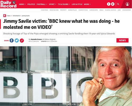132x106 pixels.
Task: Open the BBC Savile article image
Action: [x=66, y=76]
